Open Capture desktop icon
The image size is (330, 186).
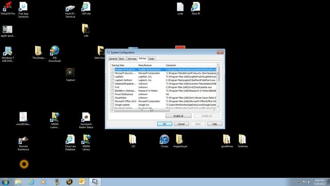(70, 74)
